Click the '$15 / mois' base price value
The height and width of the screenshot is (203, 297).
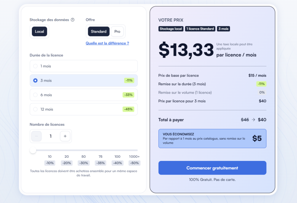tap(258, 76)
